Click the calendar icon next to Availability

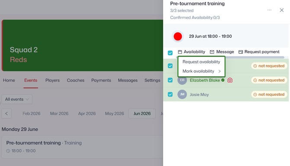[180, 52]
